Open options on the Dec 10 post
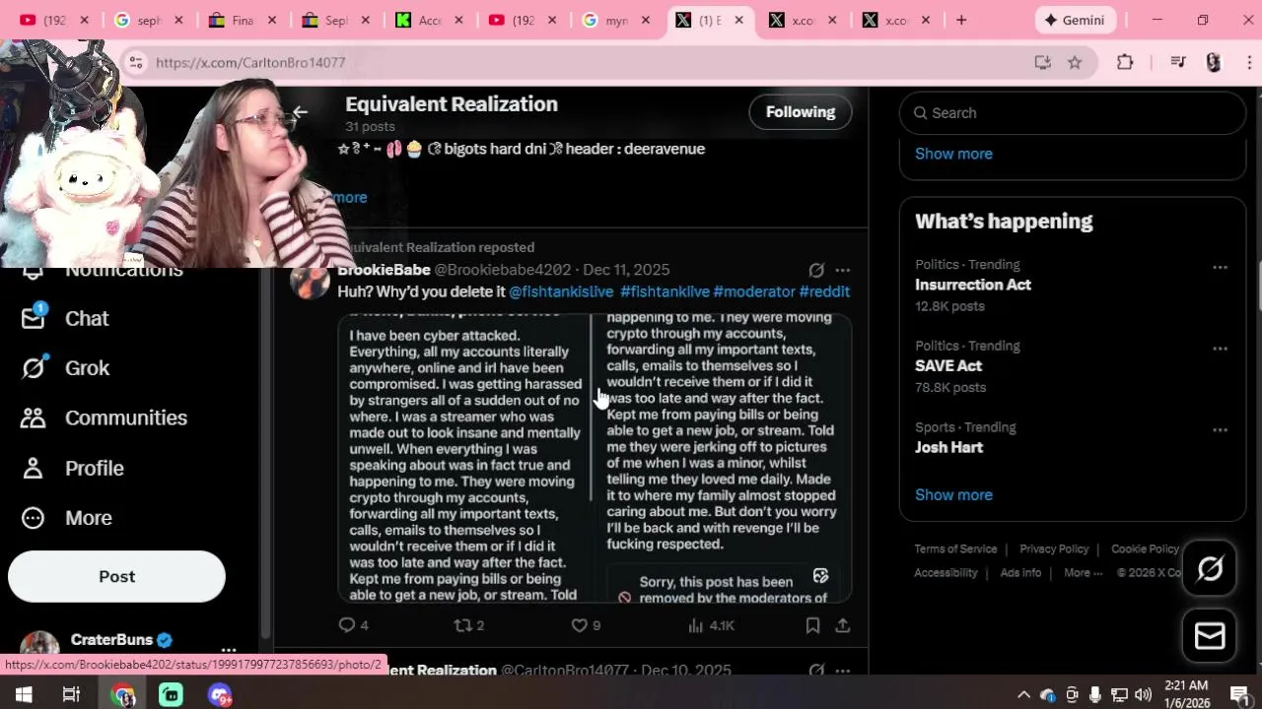The image size is (1262, 709). [843, 671]
